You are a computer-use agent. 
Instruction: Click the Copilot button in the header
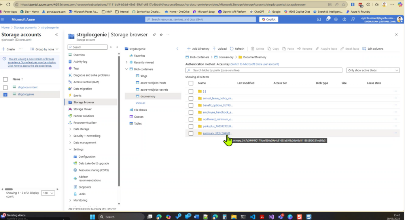pos(269,19)
